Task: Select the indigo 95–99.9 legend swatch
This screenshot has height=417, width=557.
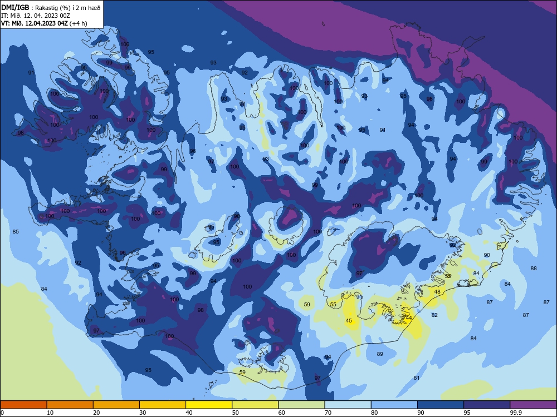Action: pyautogui.click(x=487, y=405)
